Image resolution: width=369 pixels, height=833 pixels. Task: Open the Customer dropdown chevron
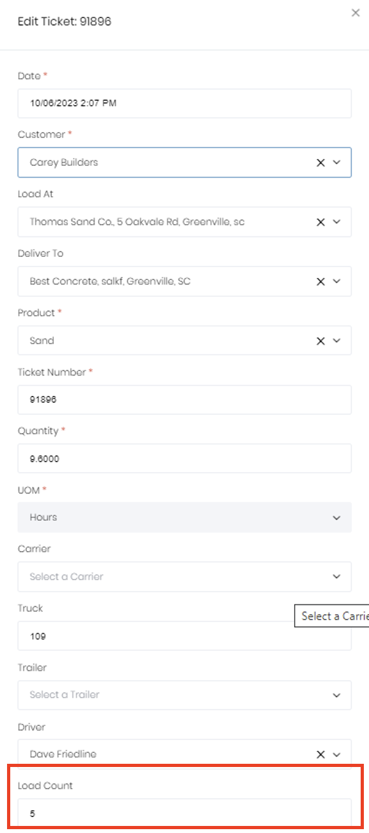click(336, 162)
